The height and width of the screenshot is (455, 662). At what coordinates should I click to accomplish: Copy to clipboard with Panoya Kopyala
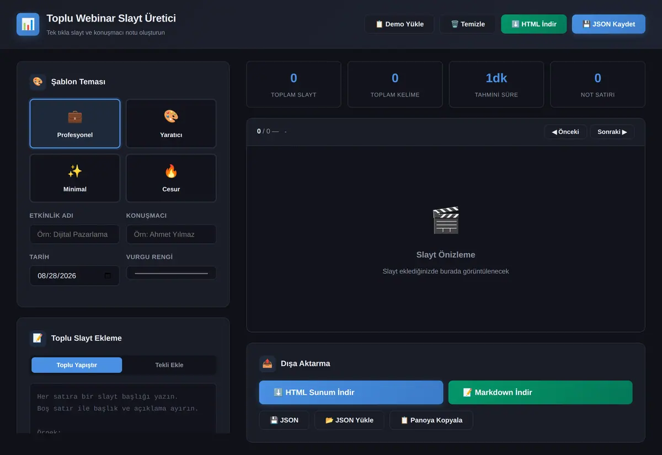[431, 420]
